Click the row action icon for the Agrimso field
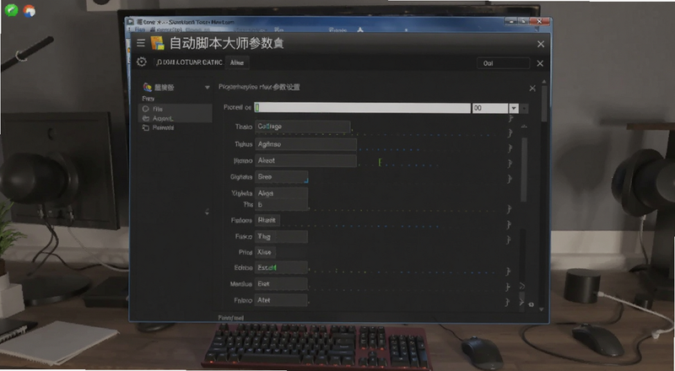 tap(510, 148)
